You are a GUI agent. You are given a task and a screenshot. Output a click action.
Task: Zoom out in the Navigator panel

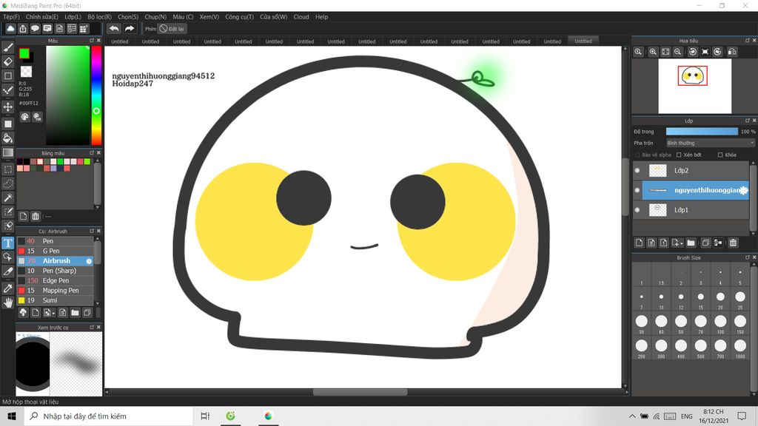pyautogui.click(x=678, y=52)
